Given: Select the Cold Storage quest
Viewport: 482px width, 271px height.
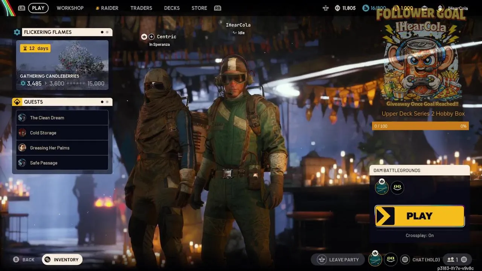Looking at the screenshot, I should [62, 133].
